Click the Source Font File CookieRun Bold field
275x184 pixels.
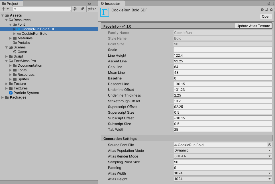coord(221,145)
